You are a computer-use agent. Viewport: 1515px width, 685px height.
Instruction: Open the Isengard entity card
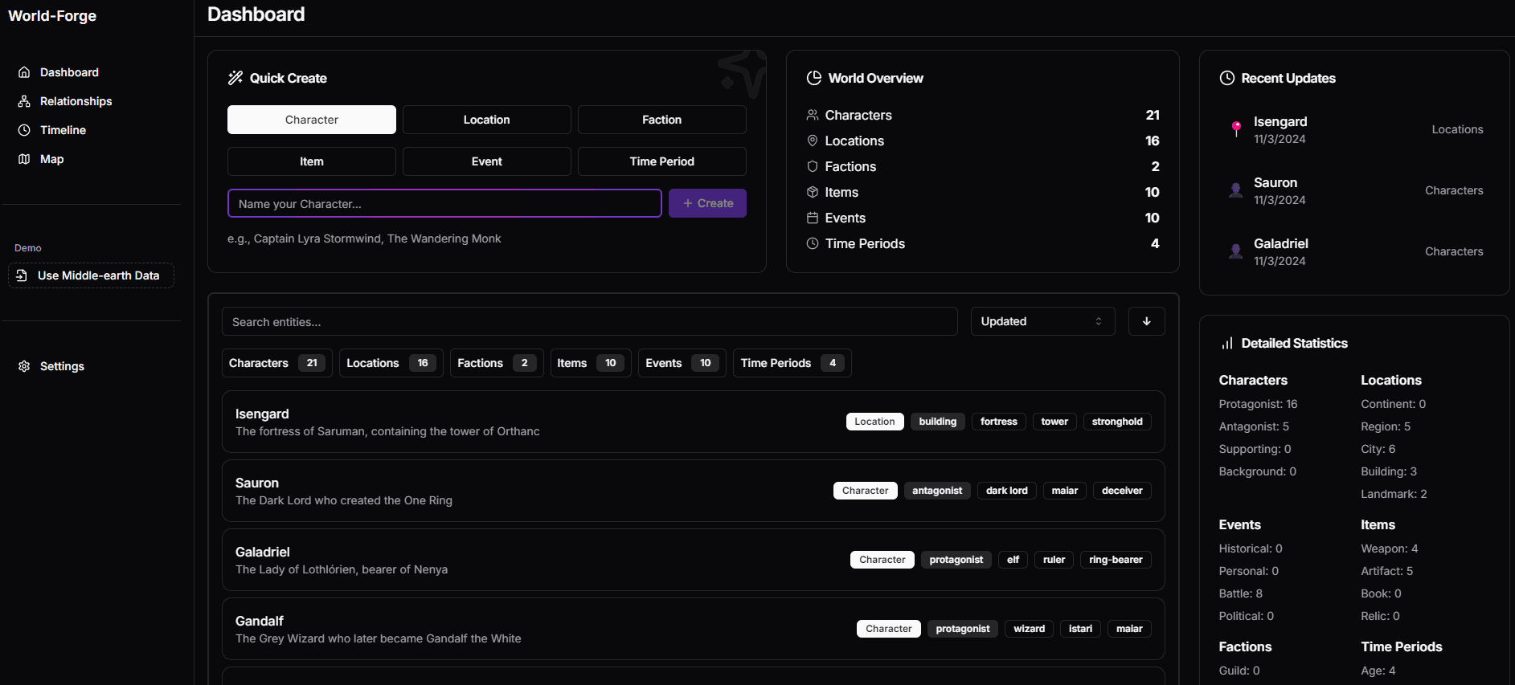pyautogui.click(x=693, y=422)
